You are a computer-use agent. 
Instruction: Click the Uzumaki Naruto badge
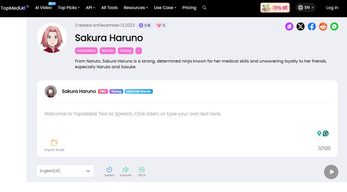[138, 91]
